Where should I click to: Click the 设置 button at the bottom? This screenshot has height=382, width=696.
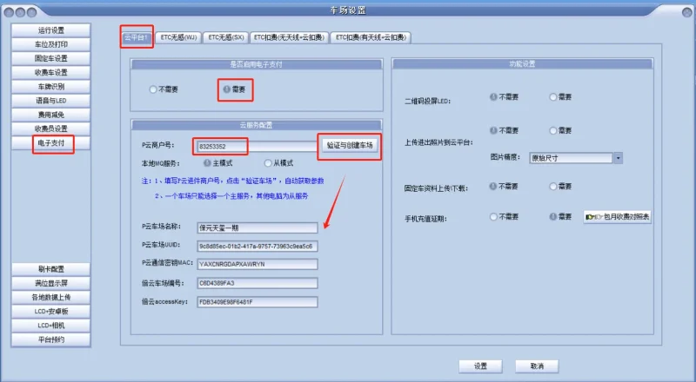point(480,366)
